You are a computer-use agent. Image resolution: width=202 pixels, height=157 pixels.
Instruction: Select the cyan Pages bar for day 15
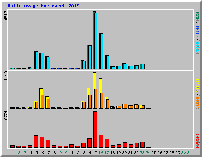96,41
